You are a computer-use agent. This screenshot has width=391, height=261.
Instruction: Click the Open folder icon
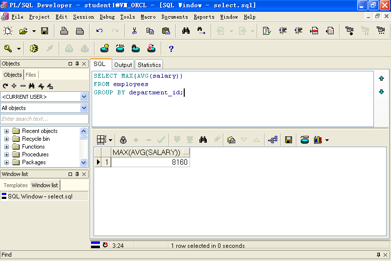[23, 31]
